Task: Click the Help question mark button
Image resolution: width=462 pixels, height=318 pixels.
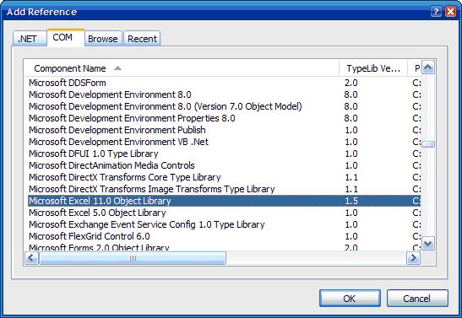Action: [436, 12]
